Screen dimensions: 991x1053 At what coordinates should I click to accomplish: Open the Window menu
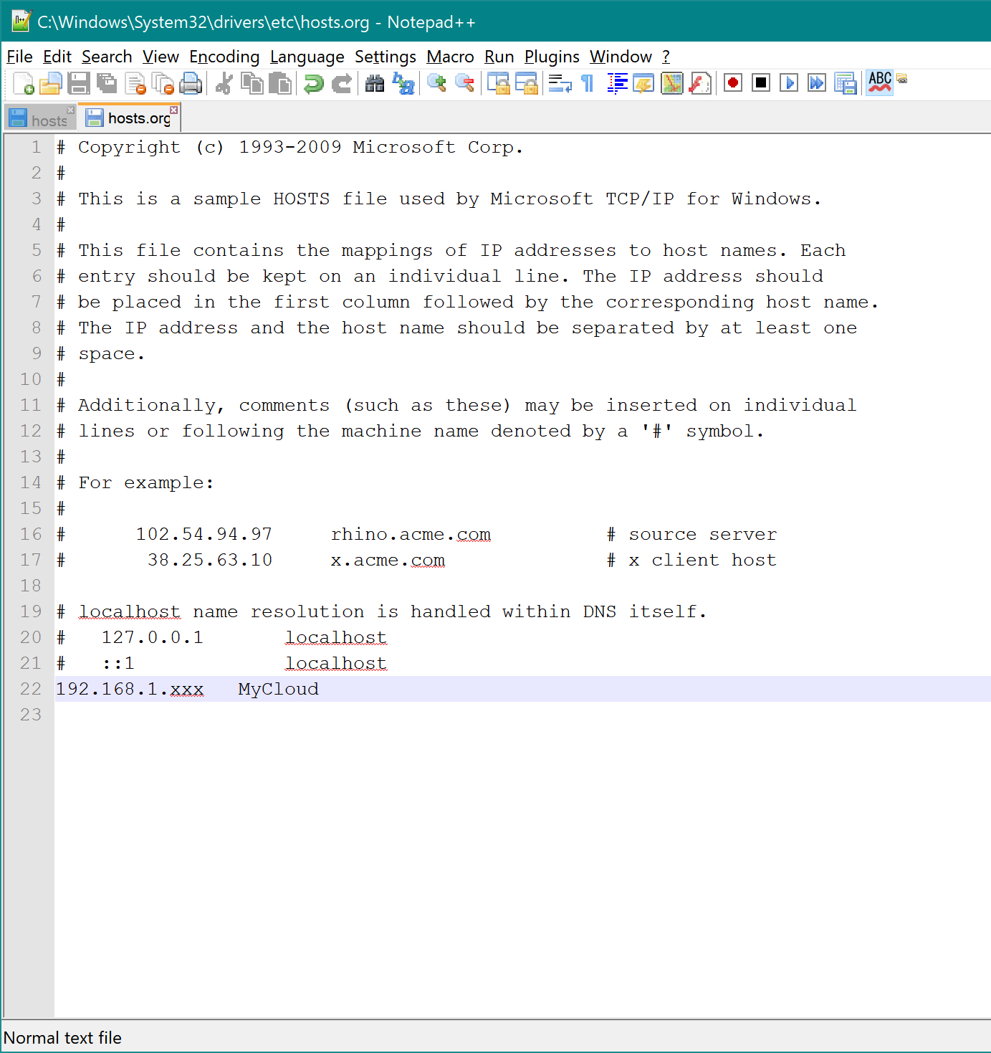pos(621,57)
